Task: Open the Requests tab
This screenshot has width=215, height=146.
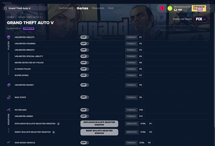Action: point(98,8)
